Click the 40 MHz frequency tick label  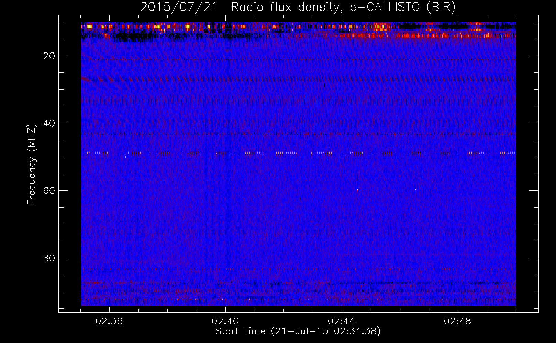tap(49, 123)
